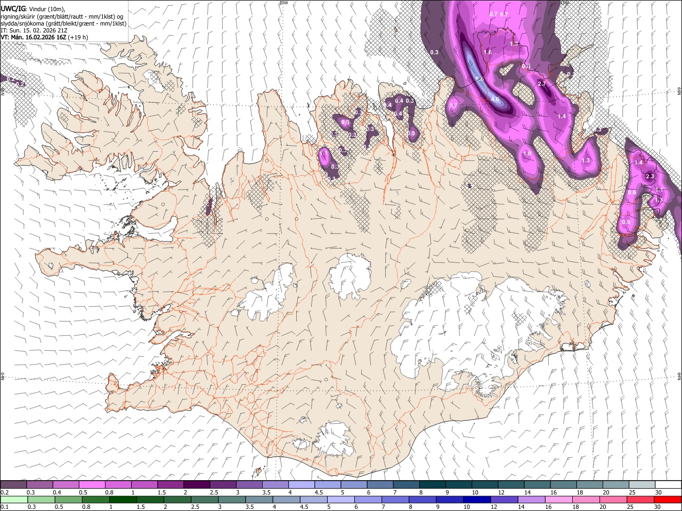Click the 12 label under the grey-teal snow swatches
Image resolution: width=682 pixels, height=511 pixels.
(501, 492)
